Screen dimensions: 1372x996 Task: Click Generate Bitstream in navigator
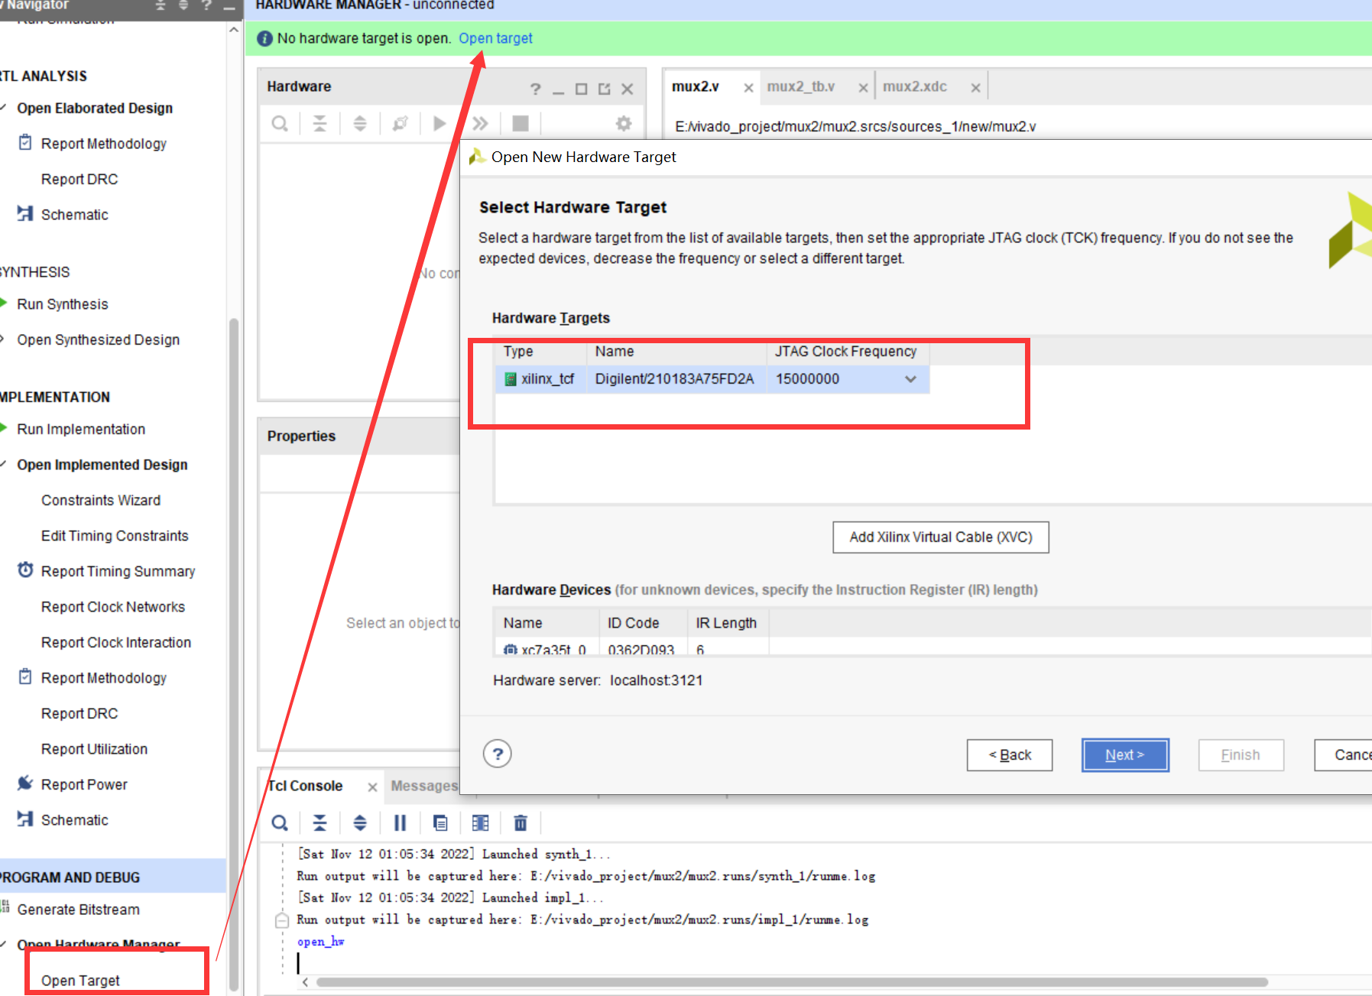click(x=78, y=910)
